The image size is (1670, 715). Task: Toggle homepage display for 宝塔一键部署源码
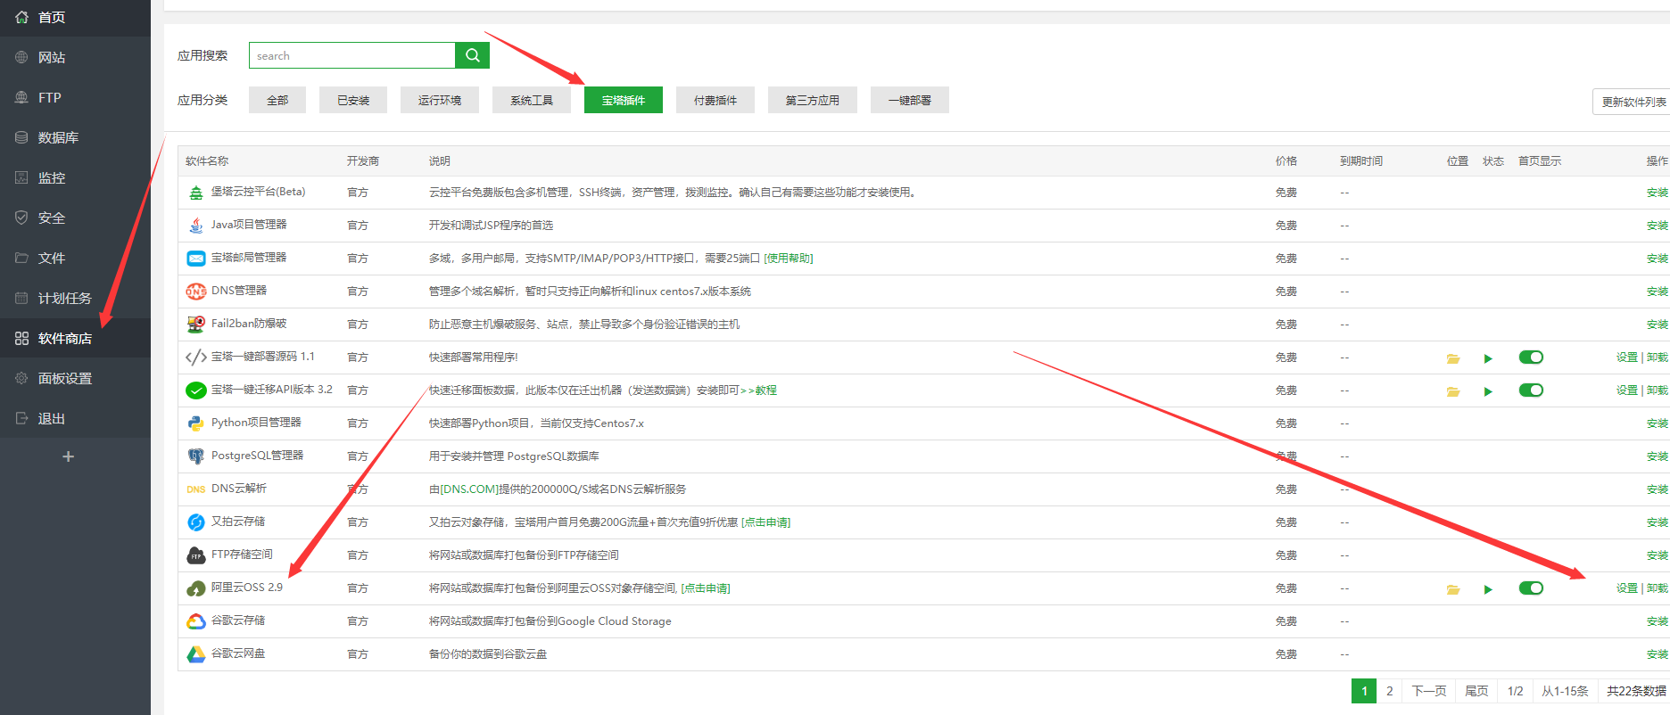click(x=1531, y=357)
